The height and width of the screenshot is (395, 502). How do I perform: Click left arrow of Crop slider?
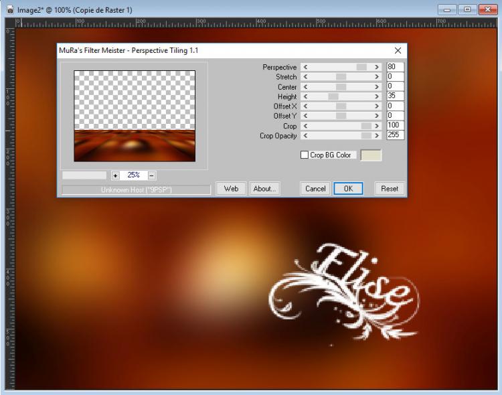click(x=305, y=126)
